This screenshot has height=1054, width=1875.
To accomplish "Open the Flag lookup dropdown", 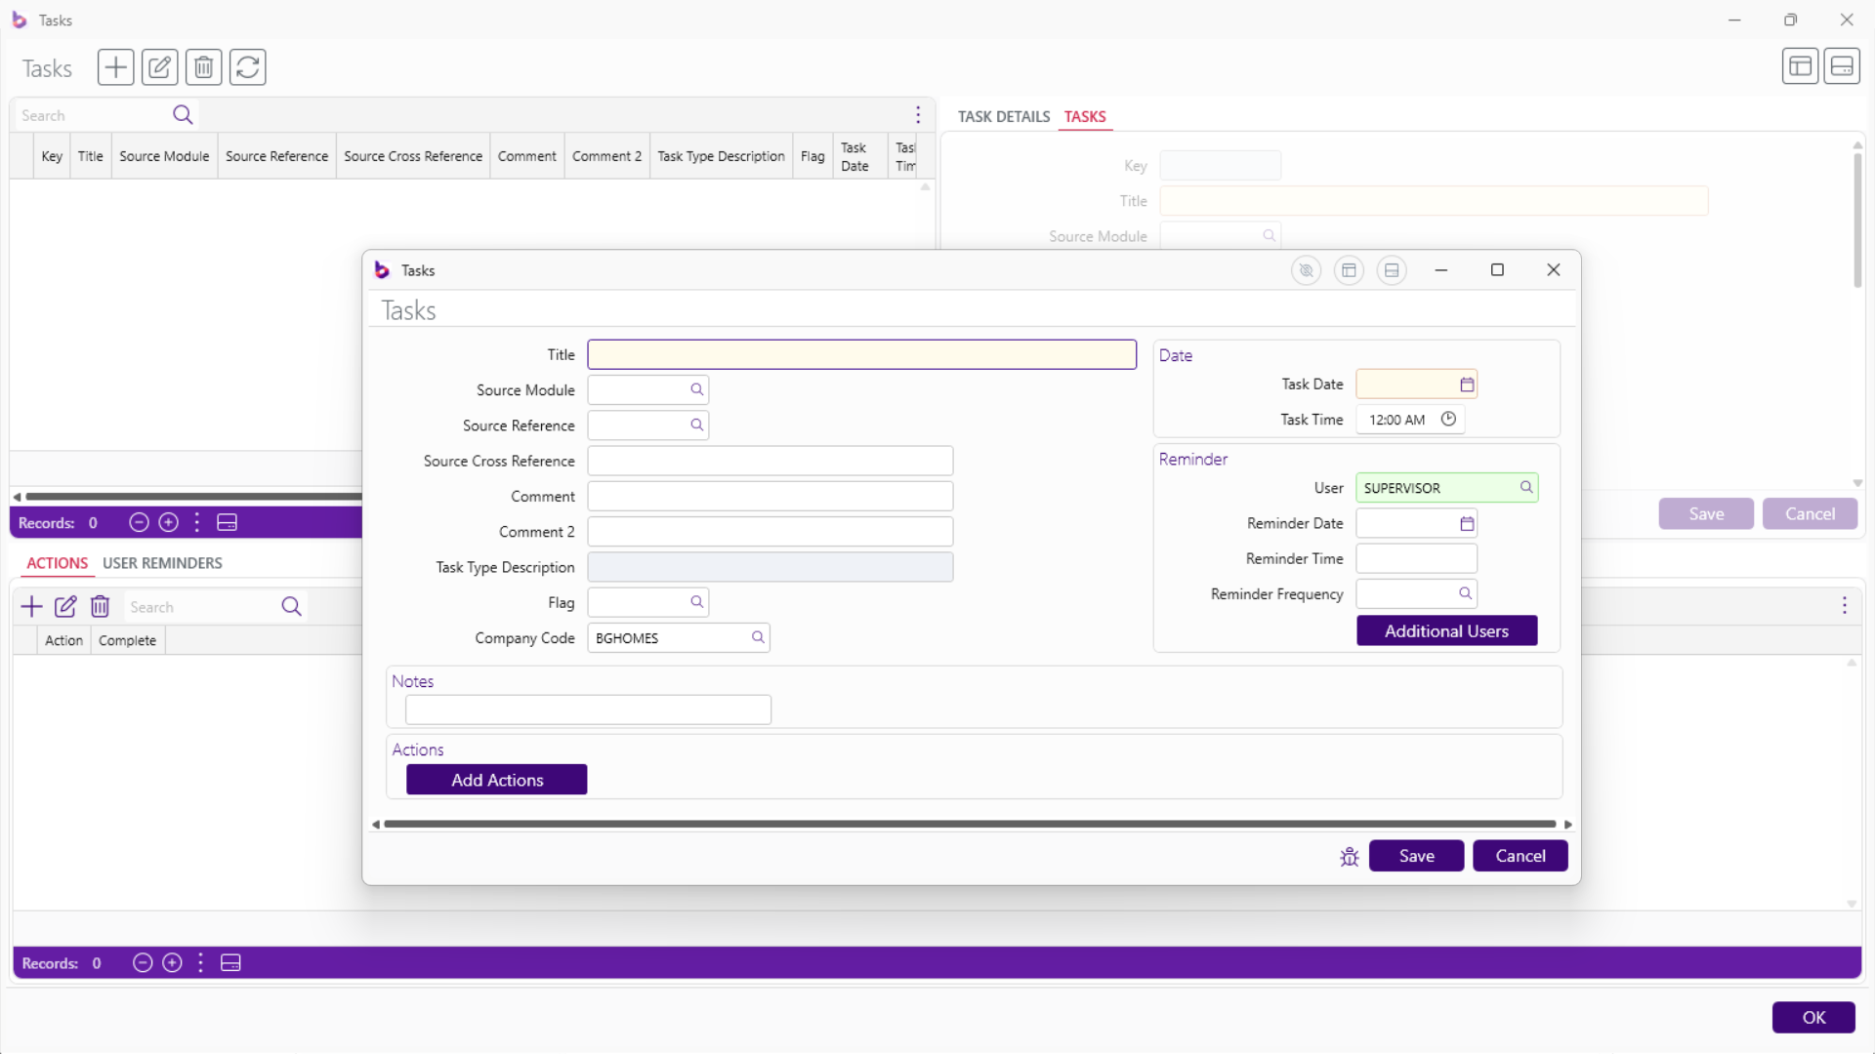I will [x=696, y=602].
